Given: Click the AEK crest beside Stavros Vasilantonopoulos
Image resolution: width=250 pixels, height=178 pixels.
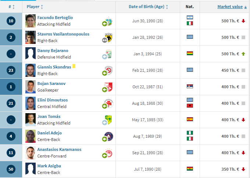Looking at the screenshot, I should 108,37.
